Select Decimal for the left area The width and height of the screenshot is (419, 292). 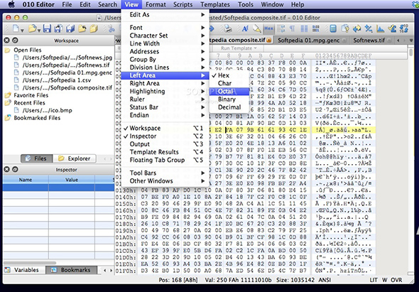[229, 107]
